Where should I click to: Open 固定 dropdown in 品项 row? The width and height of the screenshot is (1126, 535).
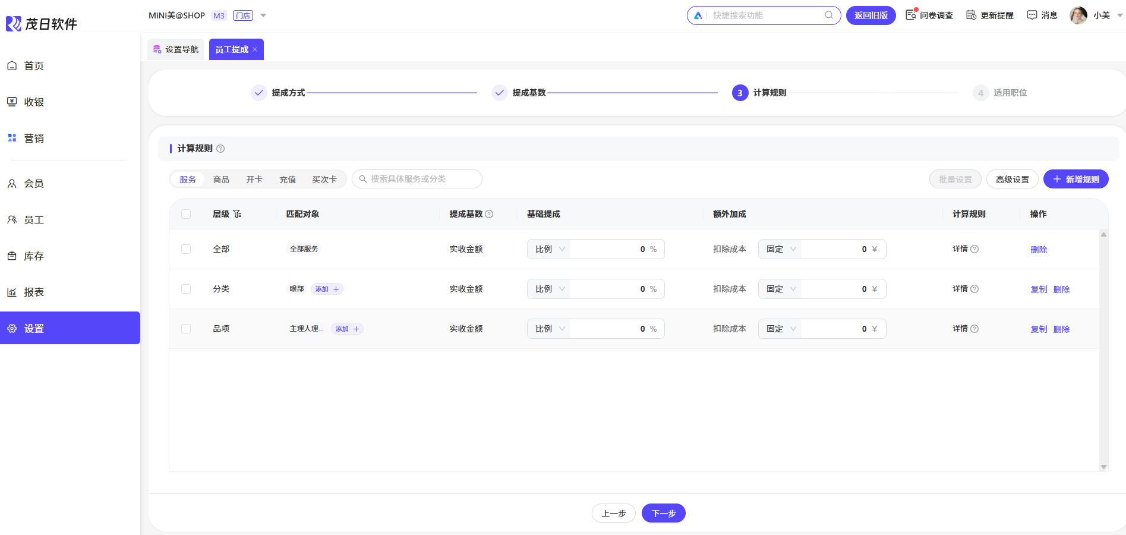[780, 329]
